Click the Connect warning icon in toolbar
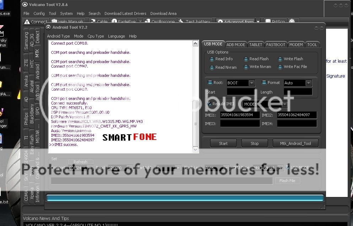Screen dimensions: 353x226 (27, 22)
